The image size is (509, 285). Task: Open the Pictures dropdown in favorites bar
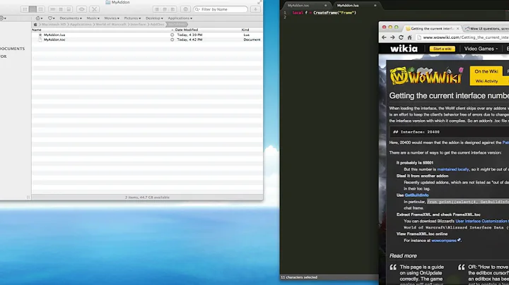(132, 18)
